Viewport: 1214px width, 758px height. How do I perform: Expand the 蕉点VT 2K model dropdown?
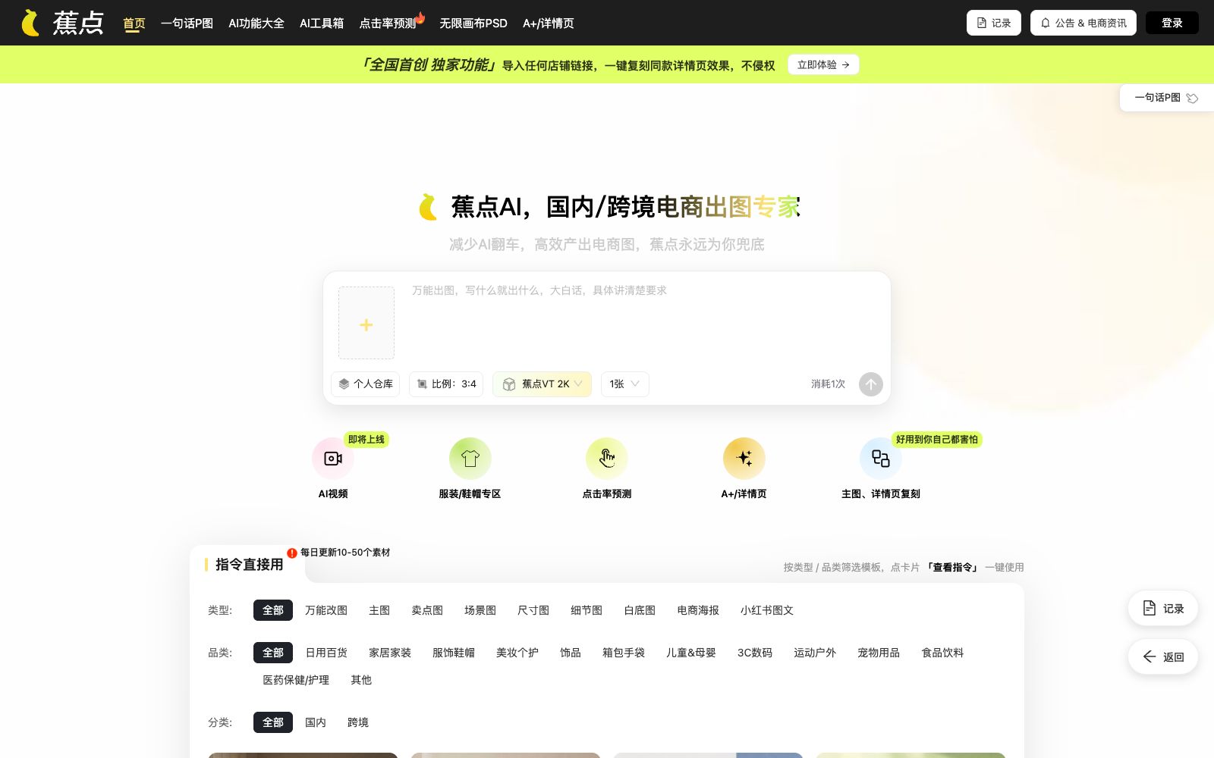(x=542, y=384)
